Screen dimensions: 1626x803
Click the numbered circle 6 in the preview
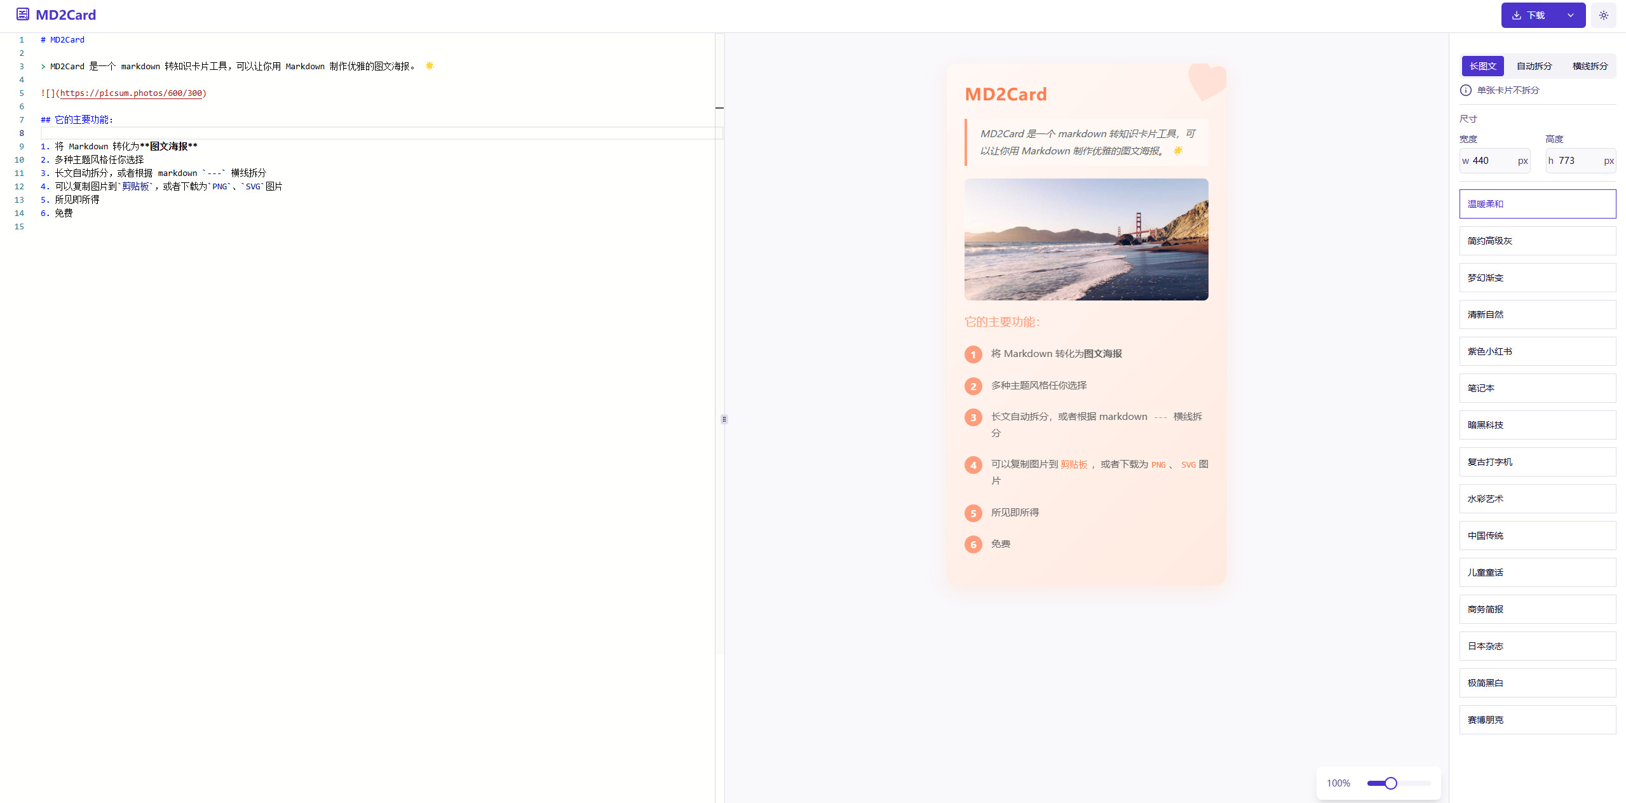973,544
